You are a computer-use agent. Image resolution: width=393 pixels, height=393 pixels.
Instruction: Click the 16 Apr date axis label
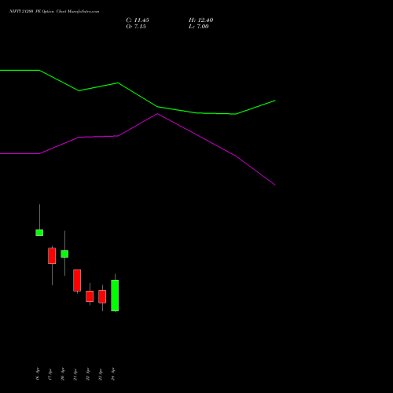(x=38, y=374)
